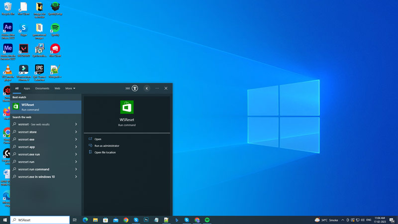The width and height of the screenshot is (398, 224).
Task: Switch to the Documents search tab
Action: 42,88
